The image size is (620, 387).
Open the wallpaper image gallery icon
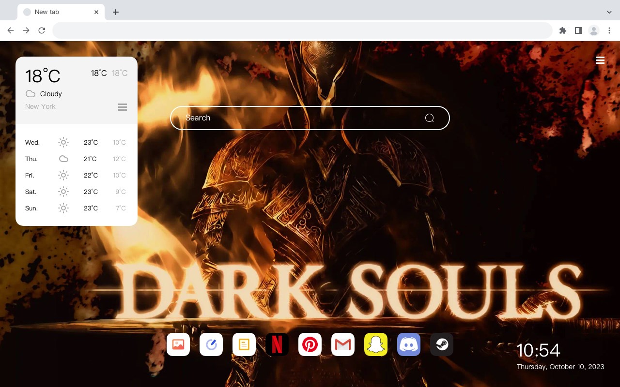[178, 344]
